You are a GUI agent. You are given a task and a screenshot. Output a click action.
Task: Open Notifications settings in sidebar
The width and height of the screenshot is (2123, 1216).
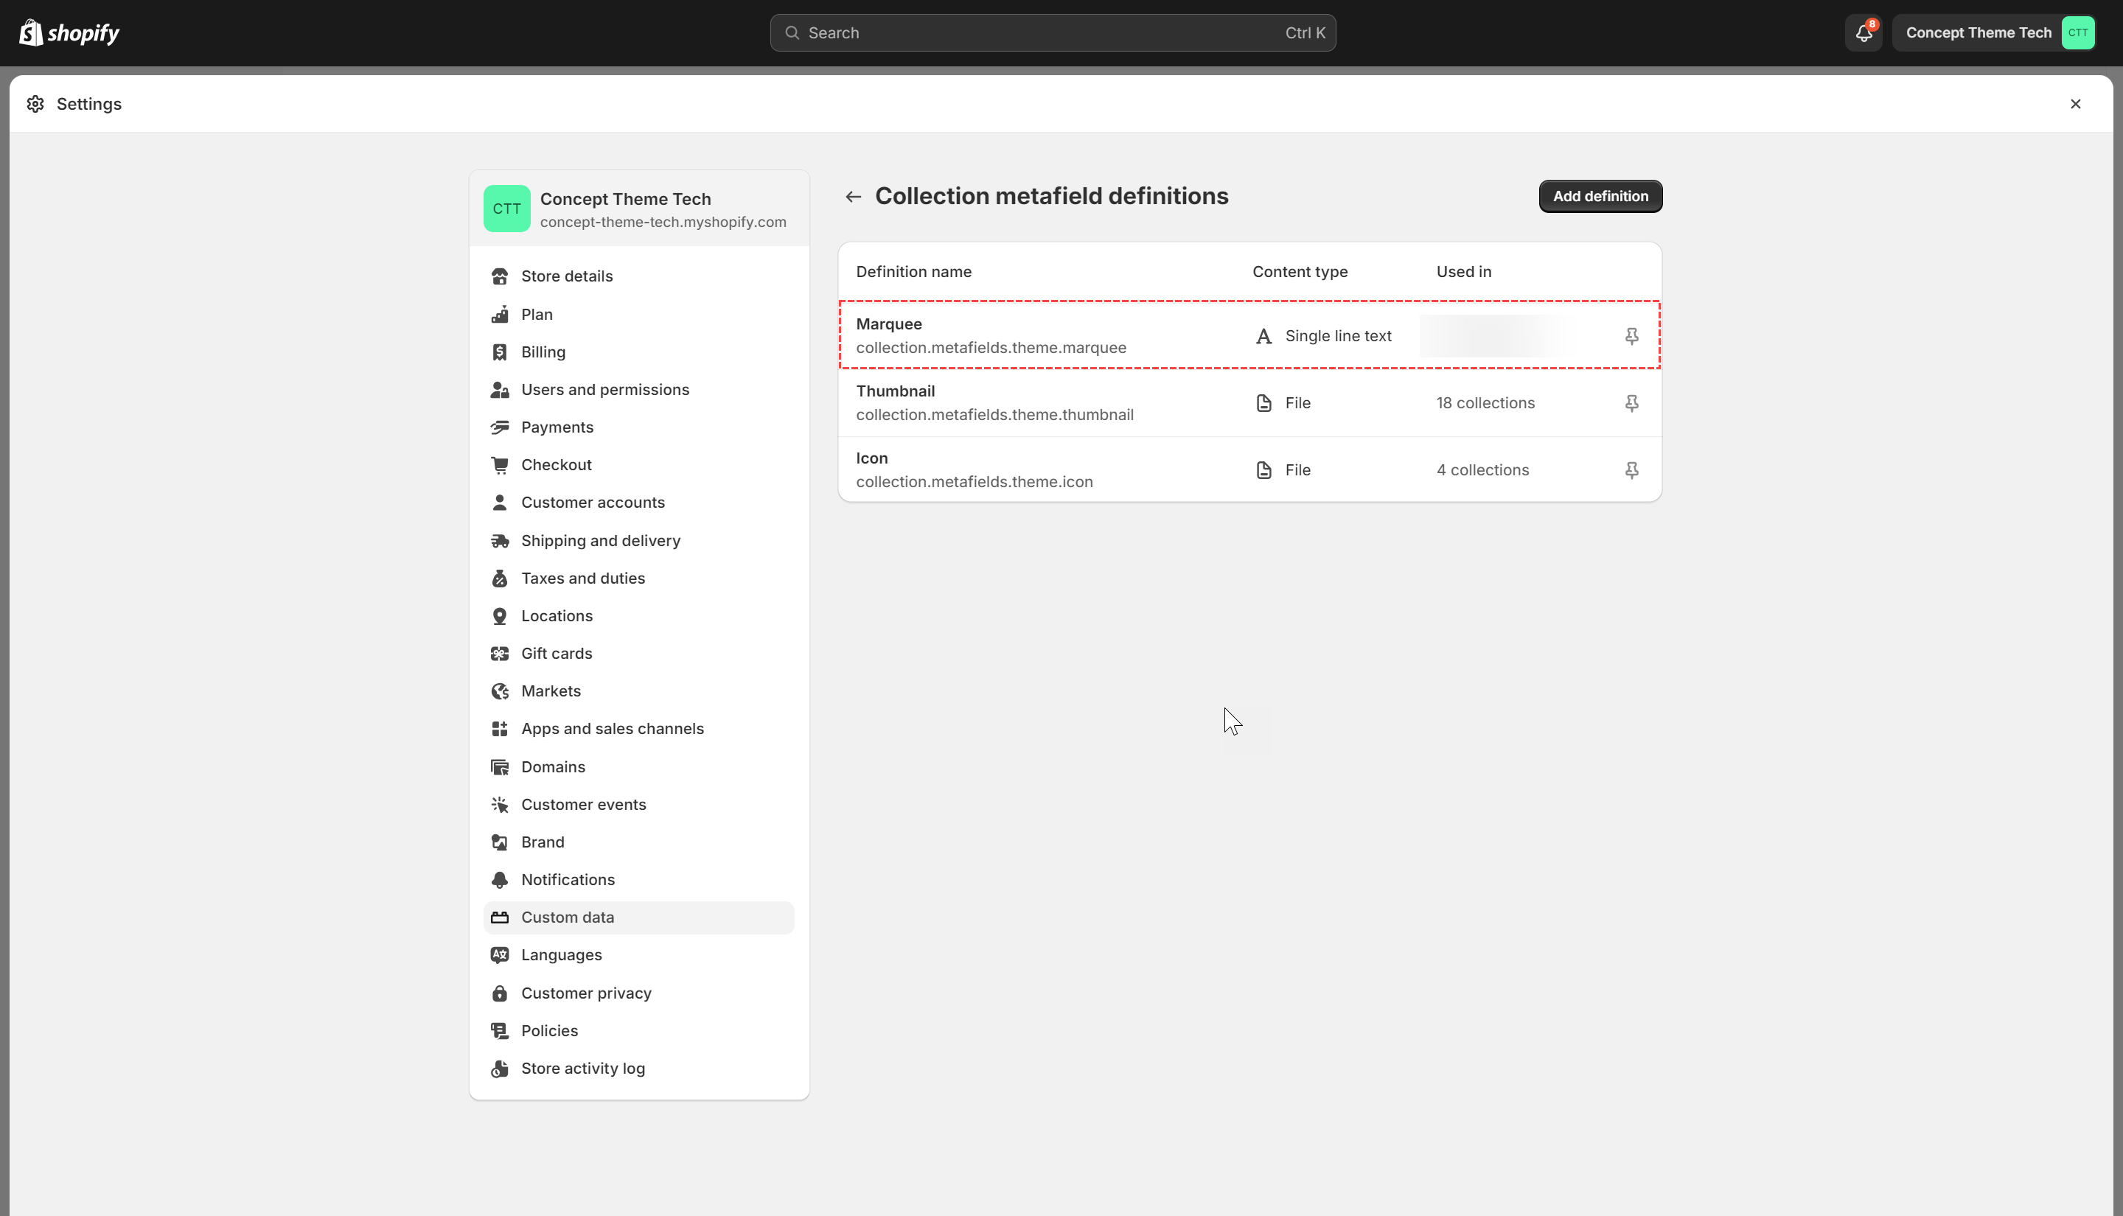[638, 879]
